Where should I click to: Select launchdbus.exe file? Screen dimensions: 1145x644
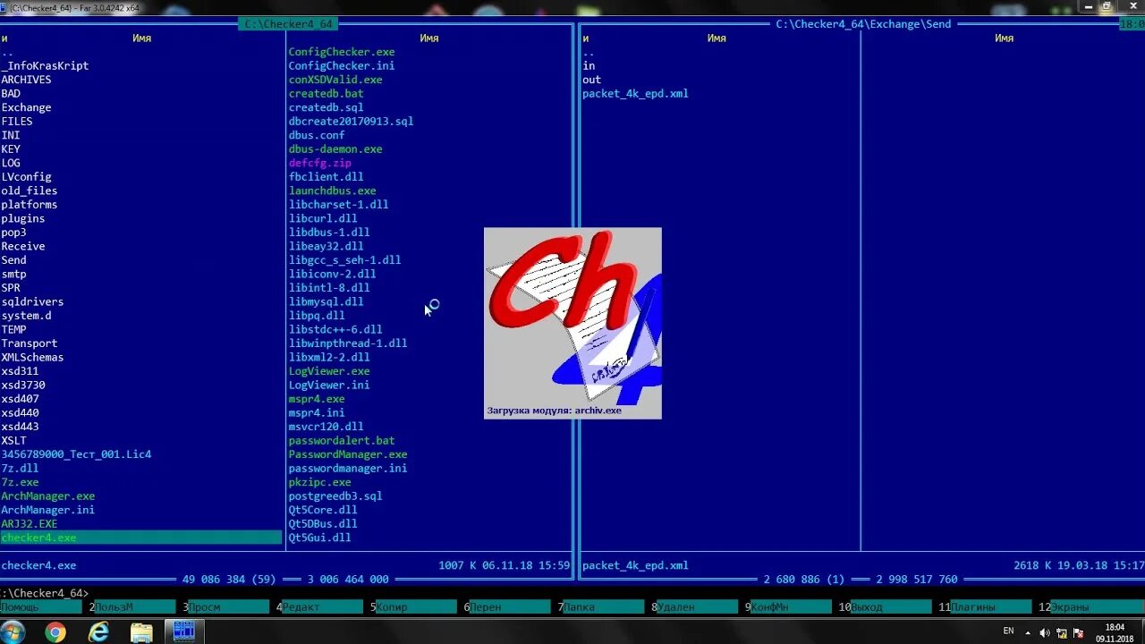pyautogui.click(x=332, y=191)
